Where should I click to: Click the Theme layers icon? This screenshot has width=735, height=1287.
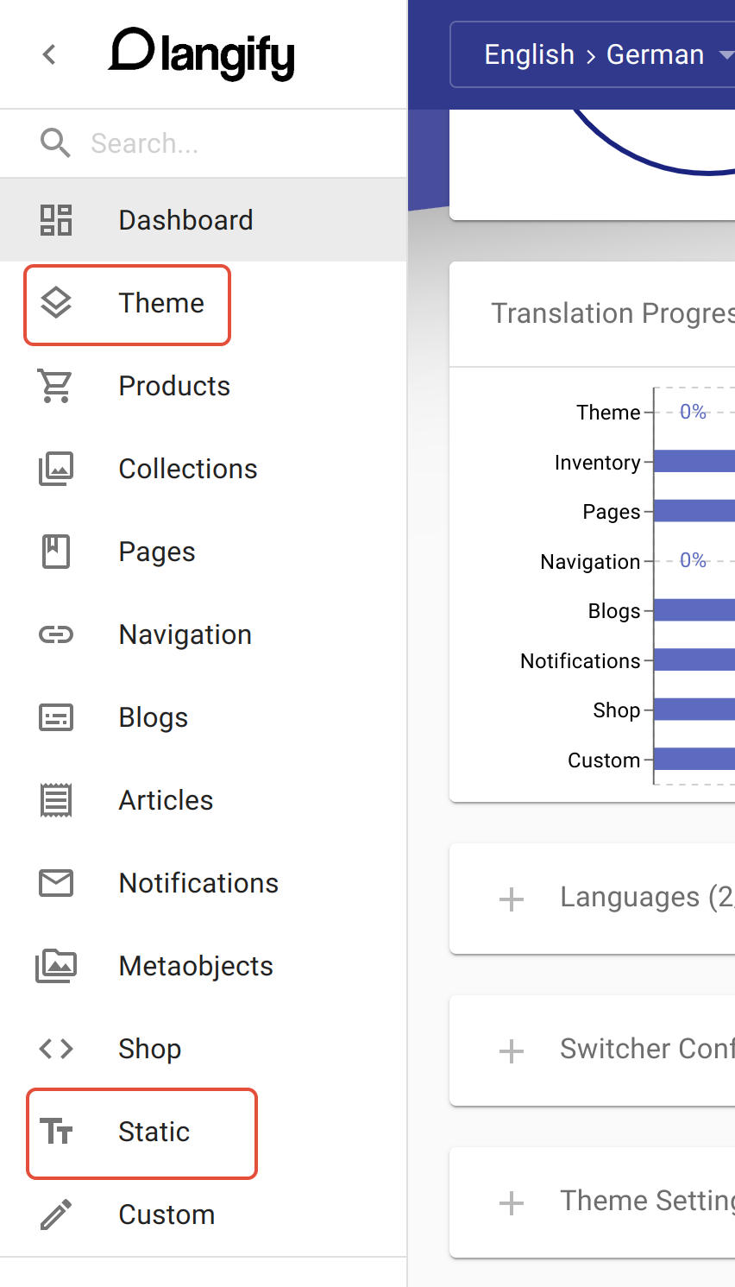pyautogui.click(x=56, y=303)
